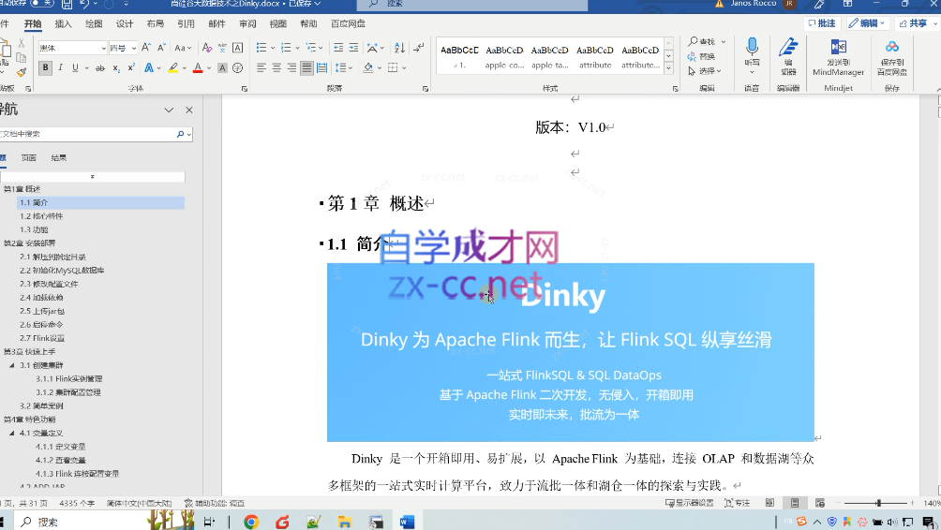Click the enclosed character circle icon

pyautogui.click(x=238, y=67)
